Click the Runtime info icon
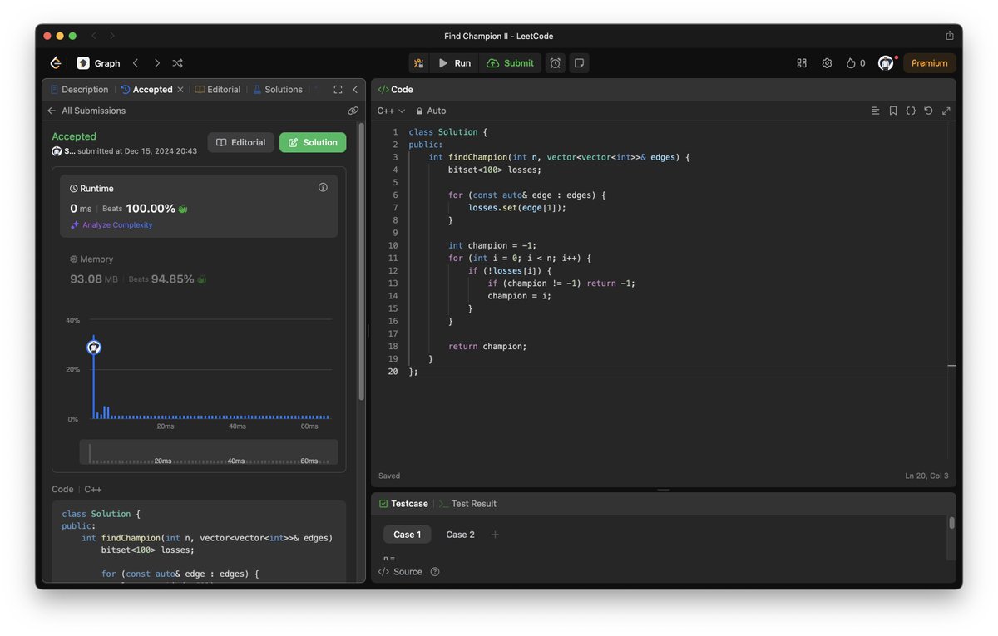 coord(323,188)
